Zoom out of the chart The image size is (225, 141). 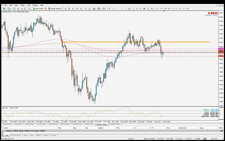tap(81, 9)
